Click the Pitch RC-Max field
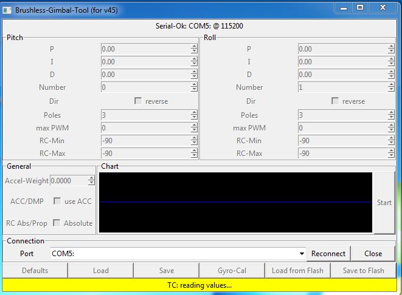 click(146, 153)
